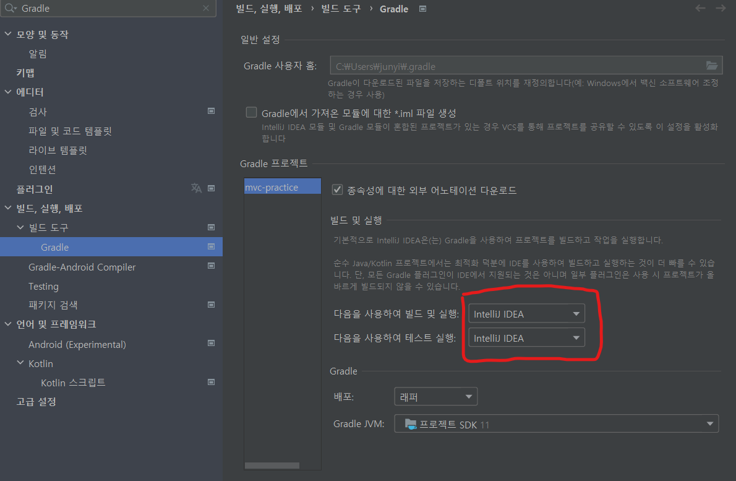Go forward with the right arrow
The width and height of the screenshot is (736, 481).
[721, 8]
